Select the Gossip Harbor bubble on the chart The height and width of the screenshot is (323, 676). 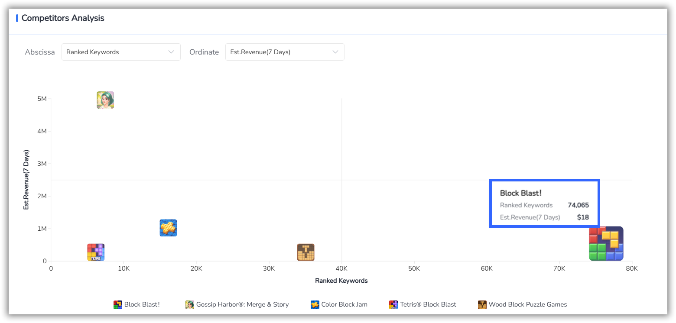[x=105, y=100]
